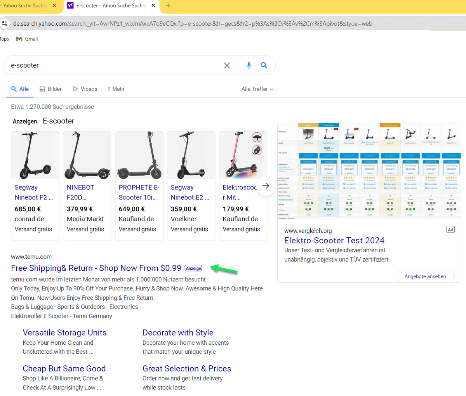Open site information icon in address bar

5,23
